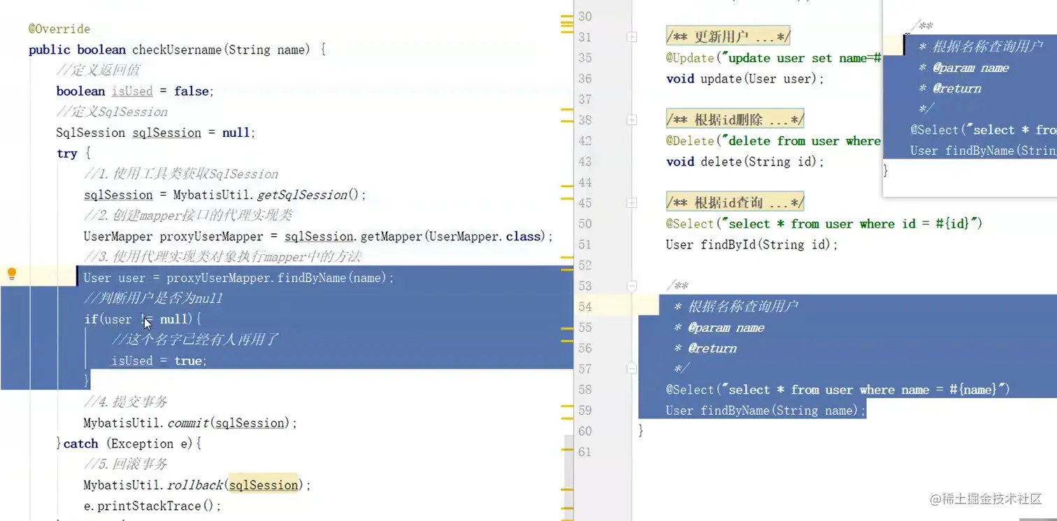This screenshot has height=521, width=1057.
Task: Click the MybatisUtil.getSqlSession() assignment line
Action: tap(225, 195)
